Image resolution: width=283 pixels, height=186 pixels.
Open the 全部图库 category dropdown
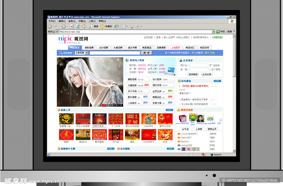(x=81, y=53)
